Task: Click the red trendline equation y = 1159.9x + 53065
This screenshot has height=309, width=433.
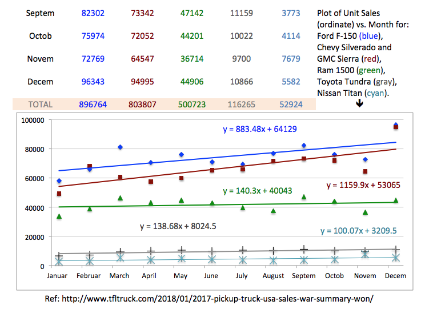Action: (363, 185)
